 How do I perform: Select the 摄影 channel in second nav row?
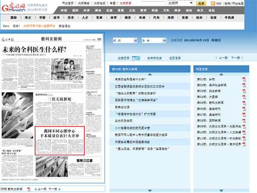[x=13, y=18]
